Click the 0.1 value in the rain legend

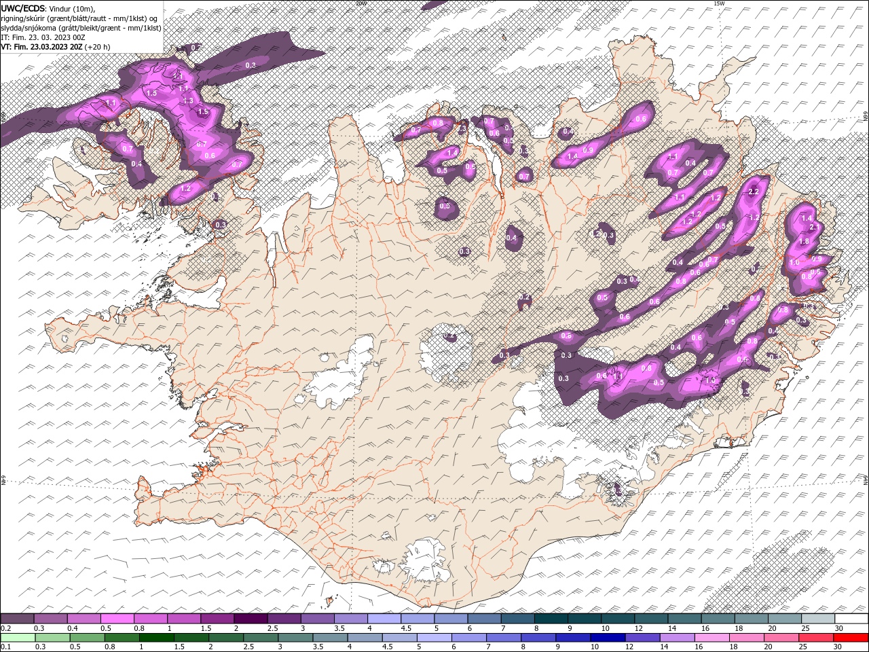[5, 647]
